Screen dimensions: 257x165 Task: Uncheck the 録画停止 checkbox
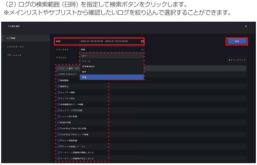click(59, 86)
